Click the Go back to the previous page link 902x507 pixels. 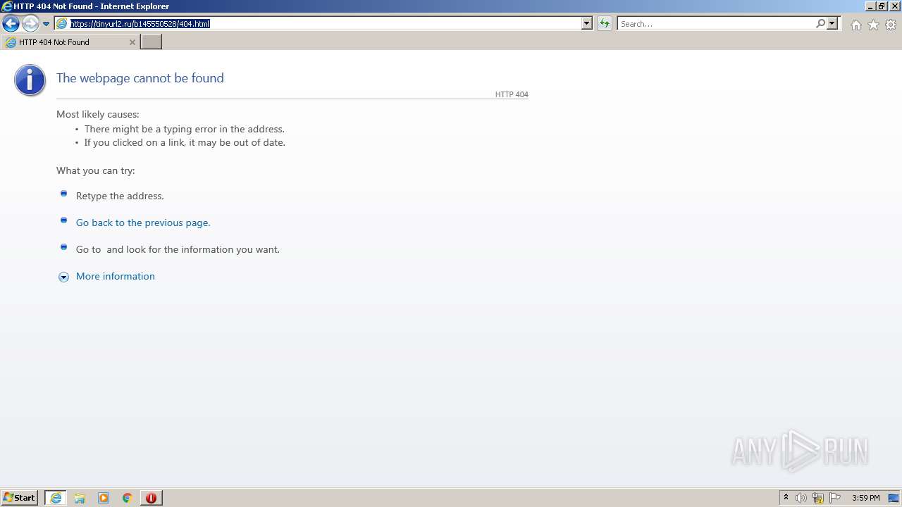(x=143, y=223)
